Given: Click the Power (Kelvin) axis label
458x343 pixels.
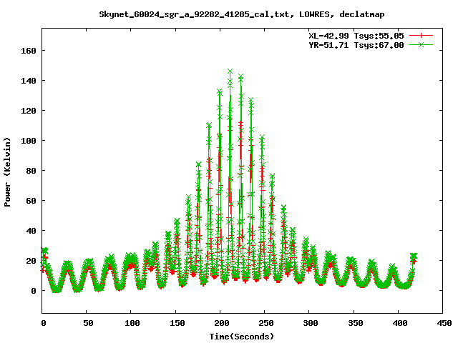Looking at the screenshot, I should [x=7, y=172].
